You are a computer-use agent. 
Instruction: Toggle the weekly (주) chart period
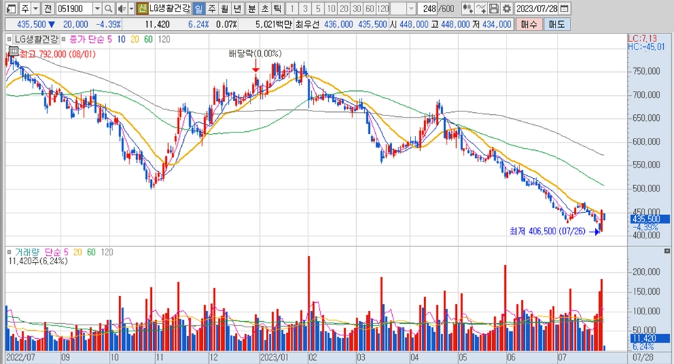tap(211, 9)
